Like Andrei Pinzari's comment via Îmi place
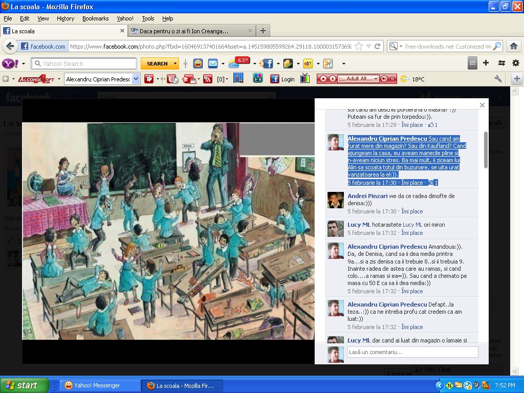Image resolution: width=524 pixels, height=393 pixels. coord(412,211)
